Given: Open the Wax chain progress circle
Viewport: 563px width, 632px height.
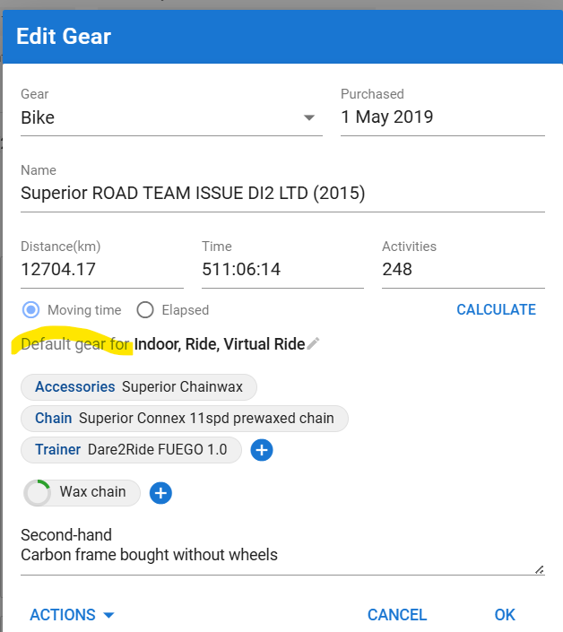Looking at the screenshot, I should click(x=38, y=492).
